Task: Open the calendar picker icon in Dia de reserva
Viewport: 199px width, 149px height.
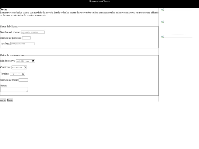Action: tap(33, 61)
